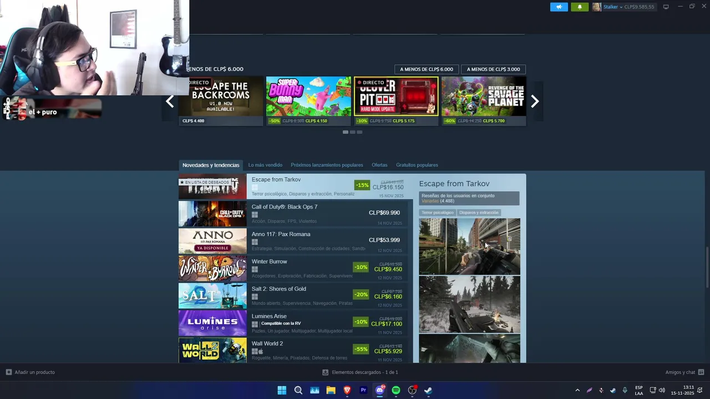The width and height of the screenshot is (710, 399).
Task: Click the Escape from Tarkov preview title
Action: [x=454, y=183]
